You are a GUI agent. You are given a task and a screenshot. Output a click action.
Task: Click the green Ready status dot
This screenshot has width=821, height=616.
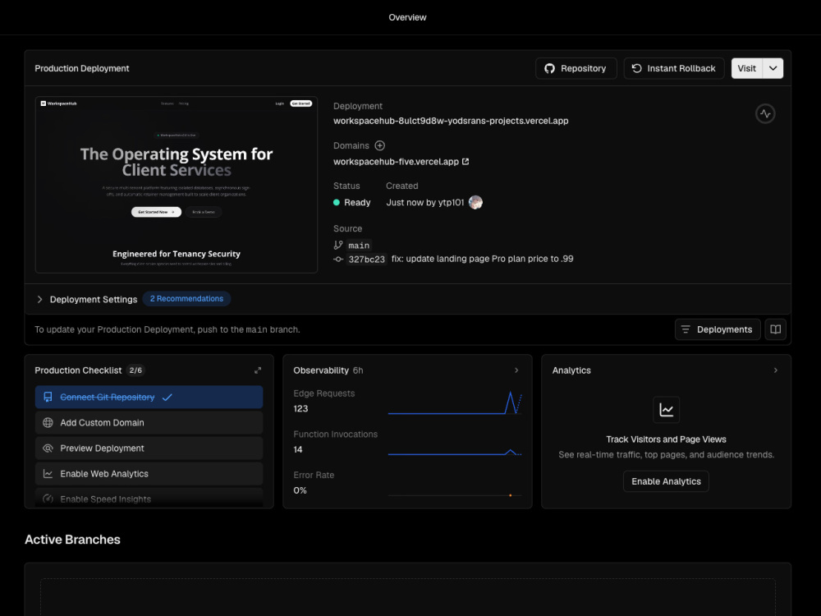337,203
